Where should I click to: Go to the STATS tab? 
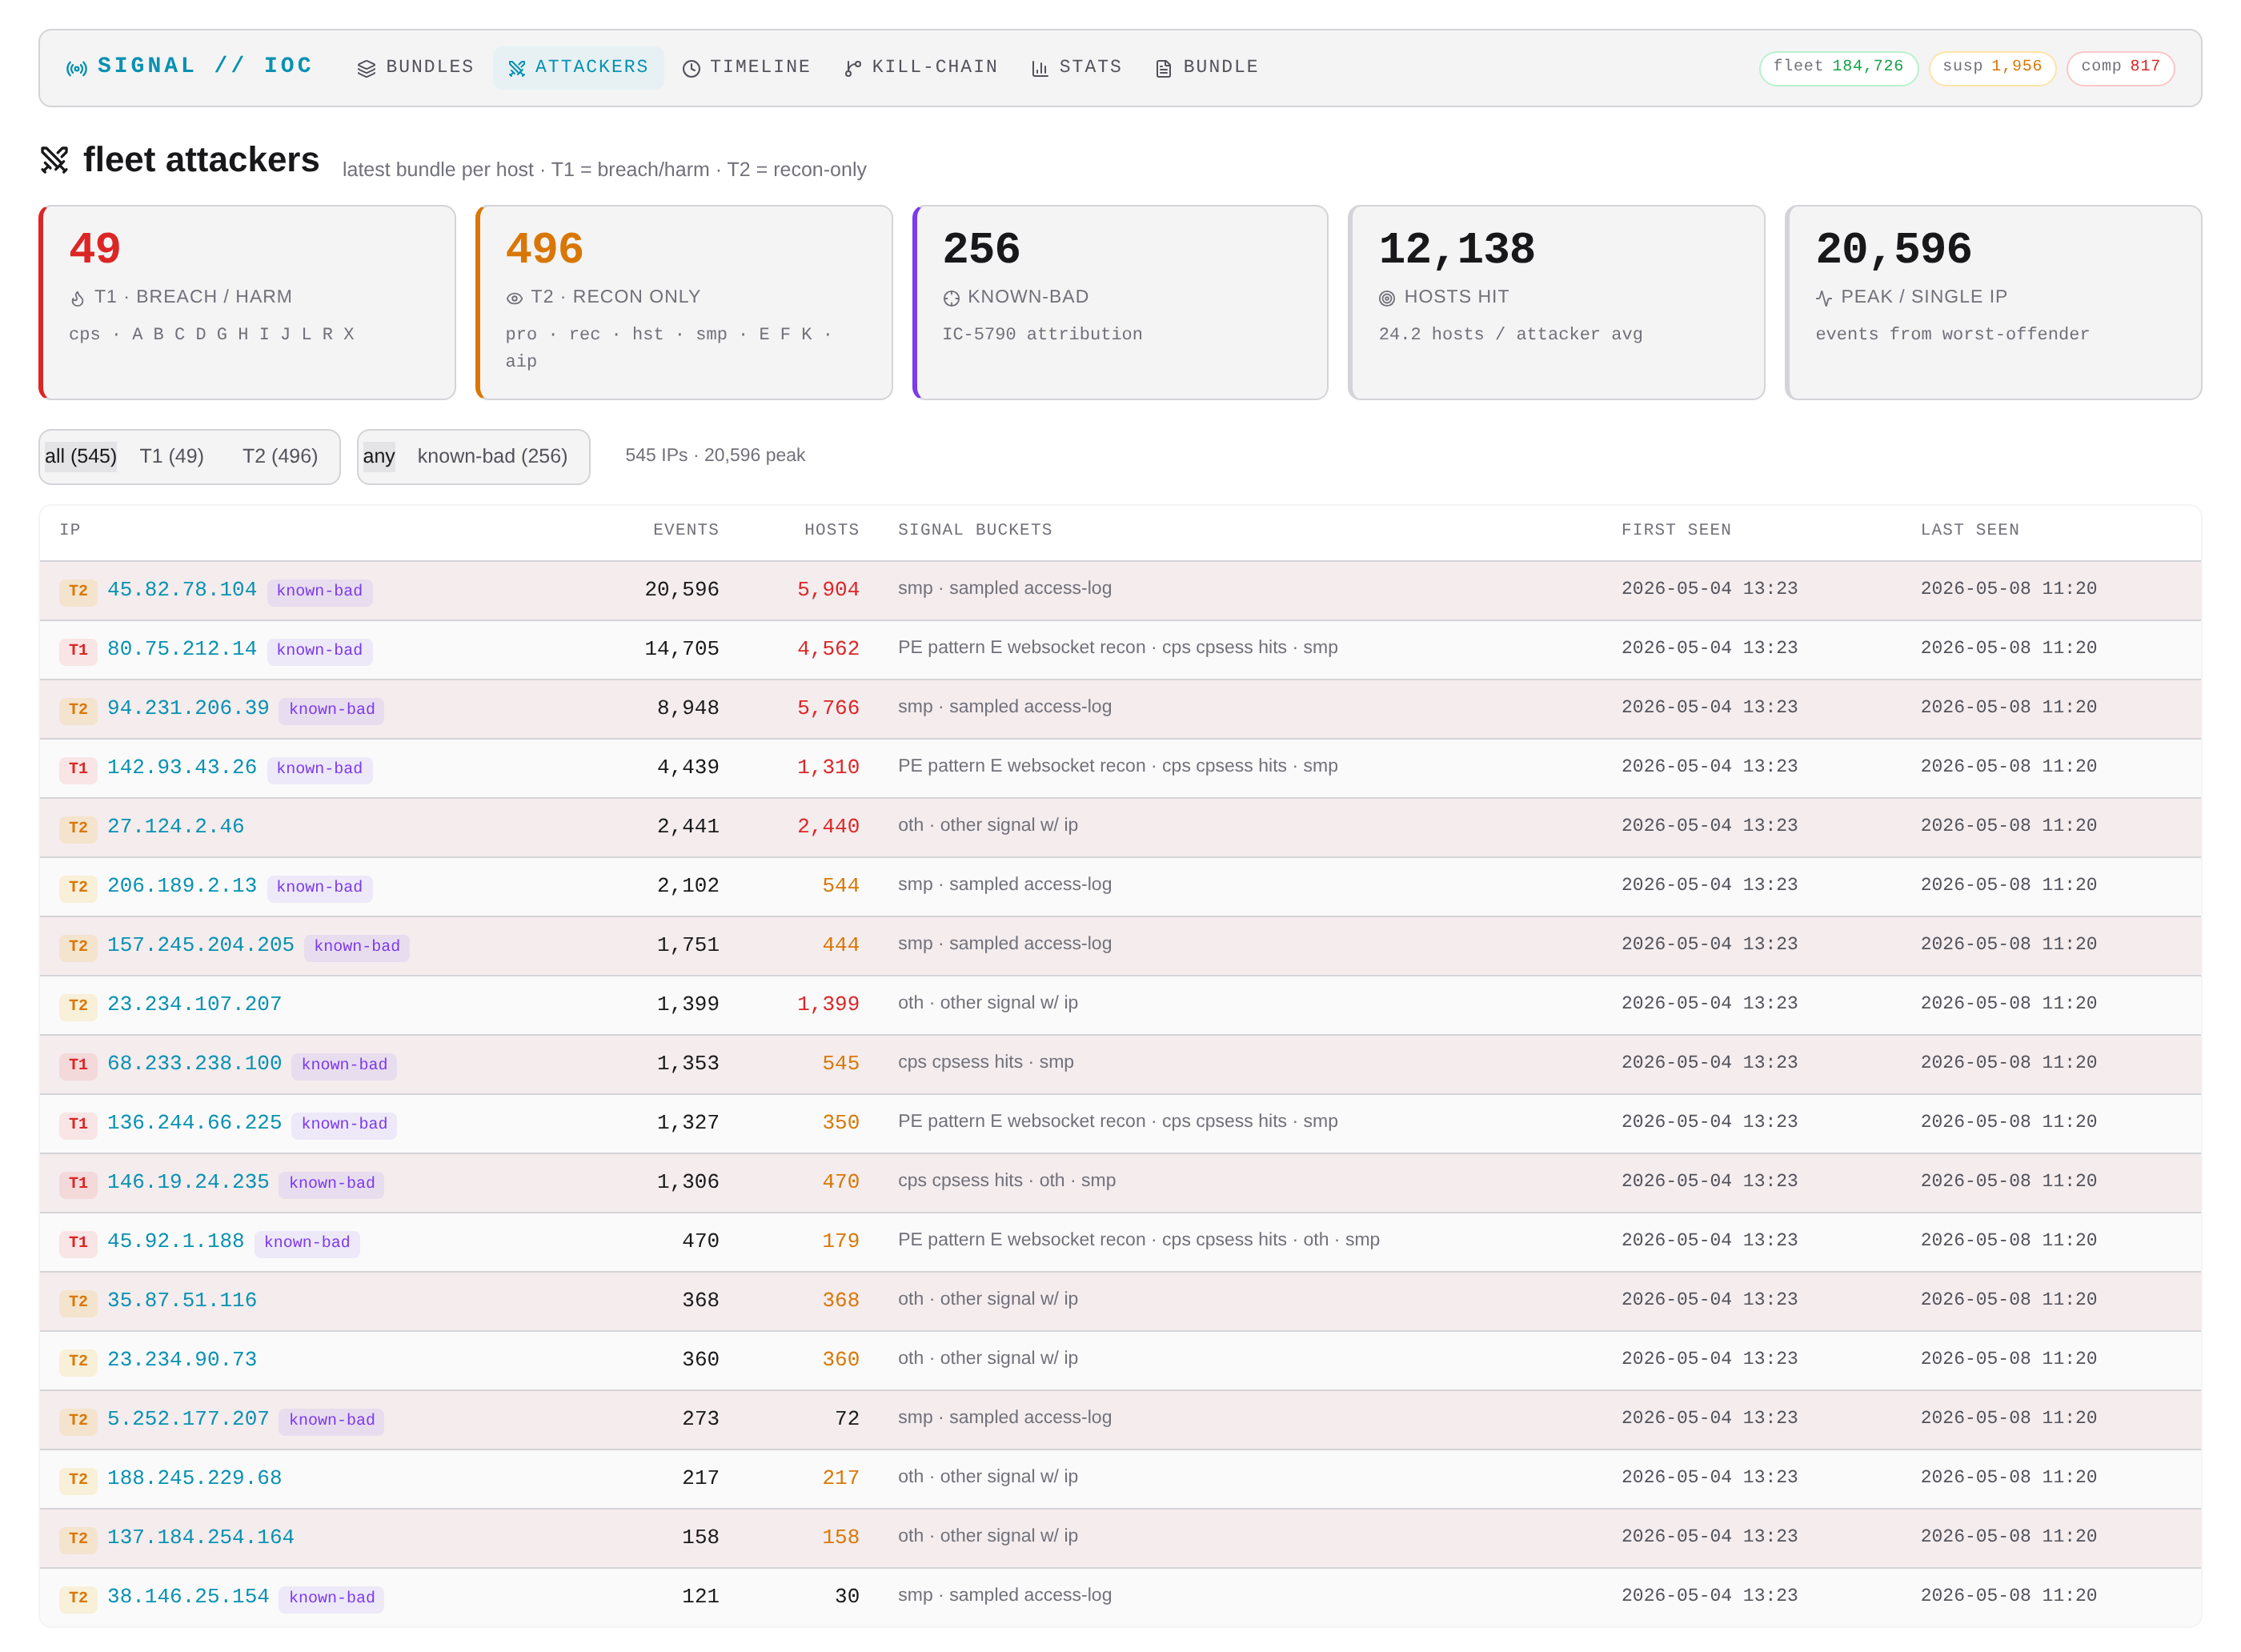coord(1076,67)
